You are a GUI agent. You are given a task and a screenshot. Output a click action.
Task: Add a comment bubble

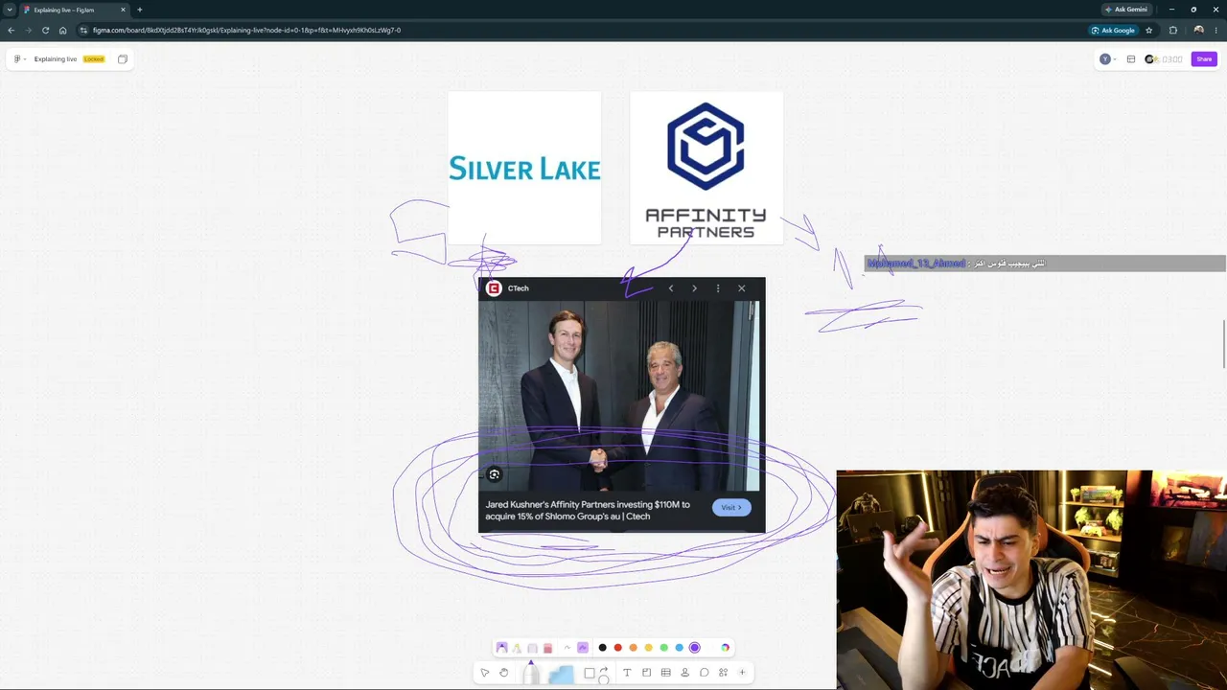pos(704,673)
